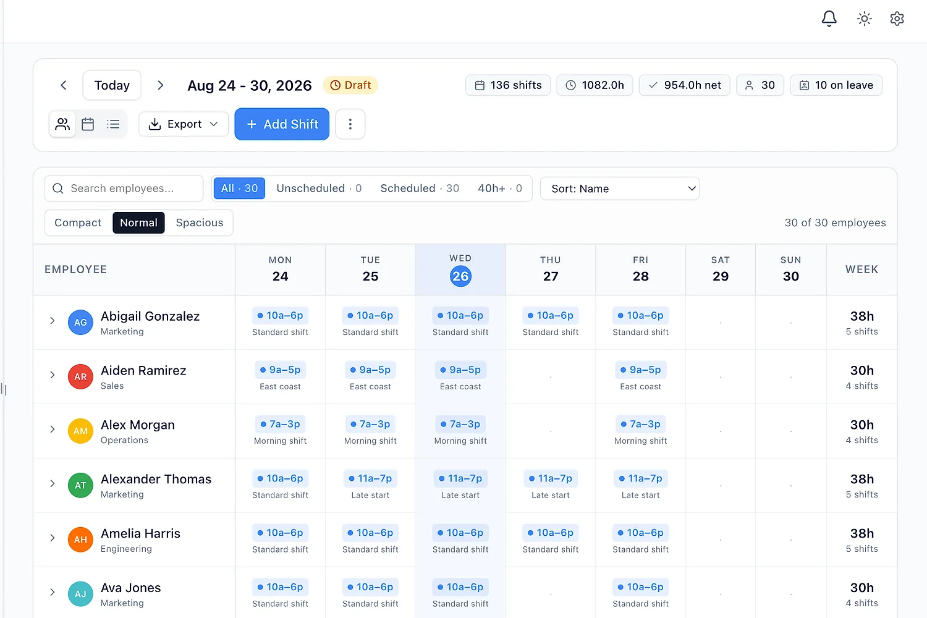Image resolution: width=927 pixels, height=618 pixels.
Task: Open Aiden Ramirez Tuesday 9a–5p shift
Action: click(x=370, y=370)
